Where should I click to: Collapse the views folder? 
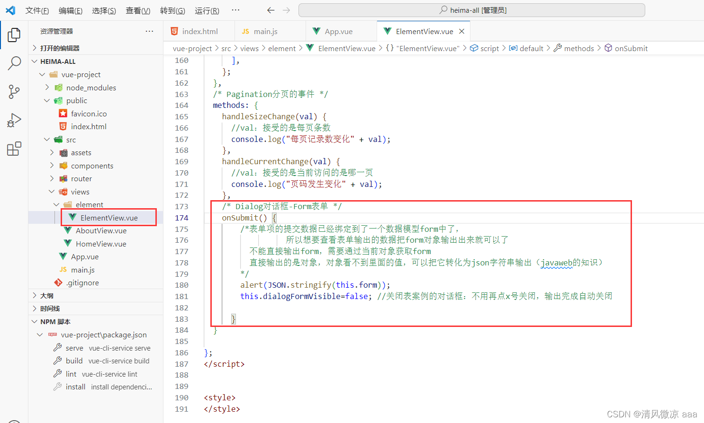pos(80,192)
